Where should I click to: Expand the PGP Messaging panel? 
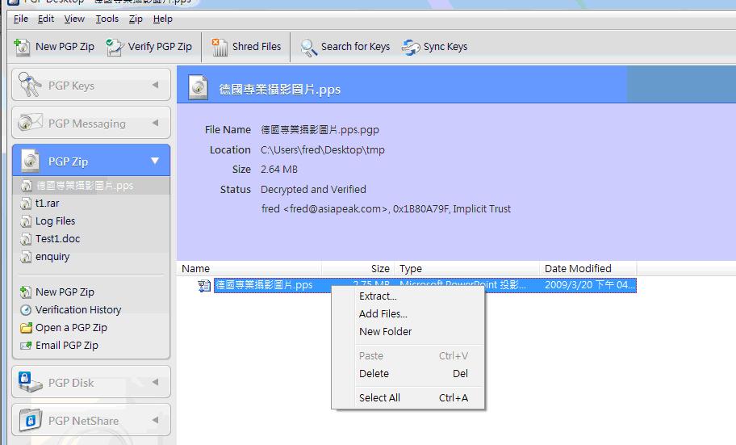coord(155,124)
